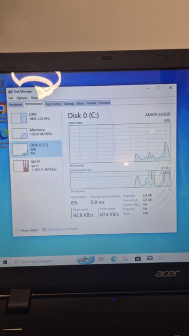Viewport: 189px width, 336px height.
Task: Click the Disk transfer rate graph
Action: click(x=120, y=180)
